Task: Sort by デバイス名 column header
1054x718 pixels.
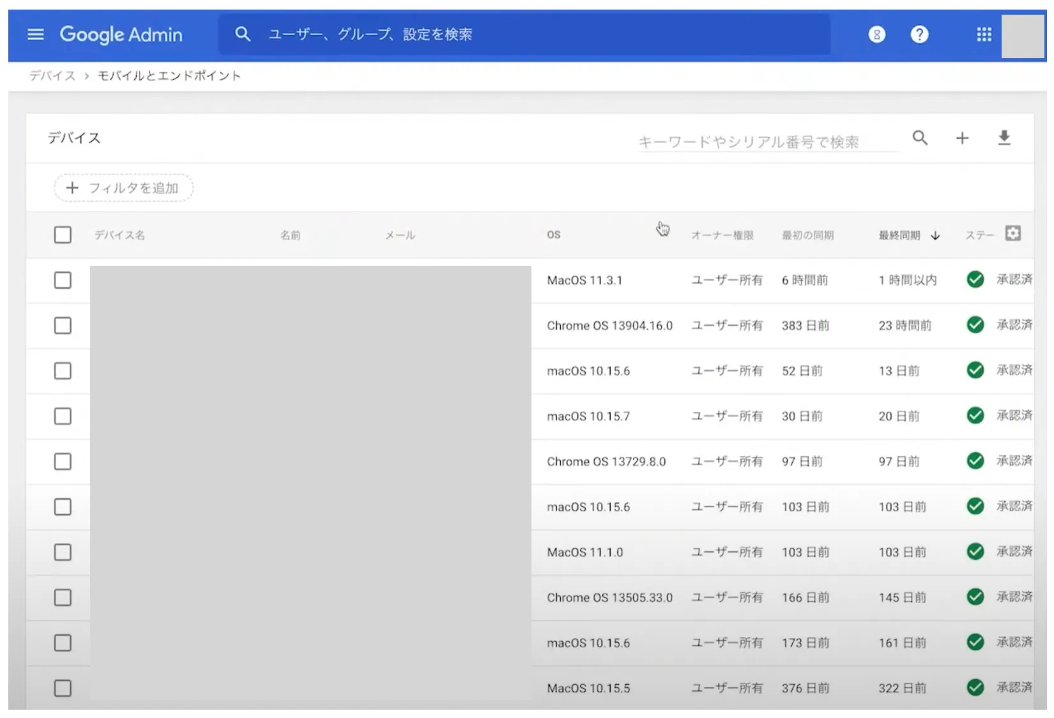Action: pyautogui.click(x=119, y=235)
